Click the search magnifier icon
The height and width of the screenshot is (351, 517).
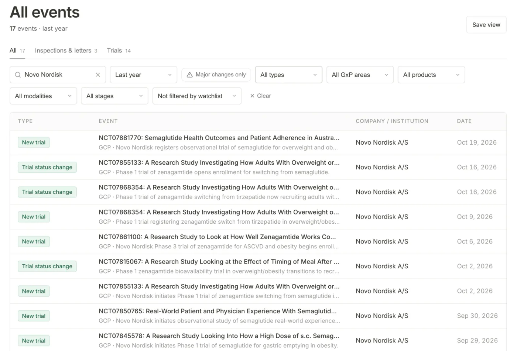click(x=18, y=75)
